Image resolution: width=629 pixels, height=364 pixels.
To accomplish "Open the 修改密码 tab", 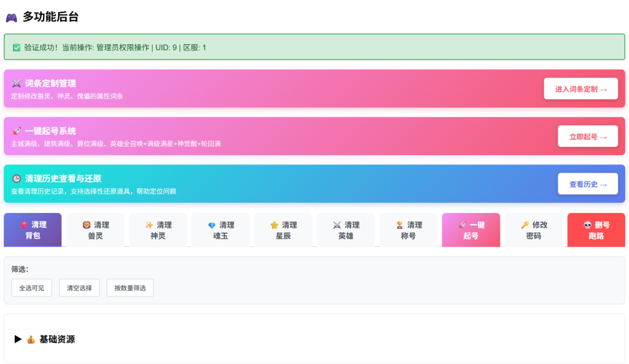I will [x=534, y=230].
